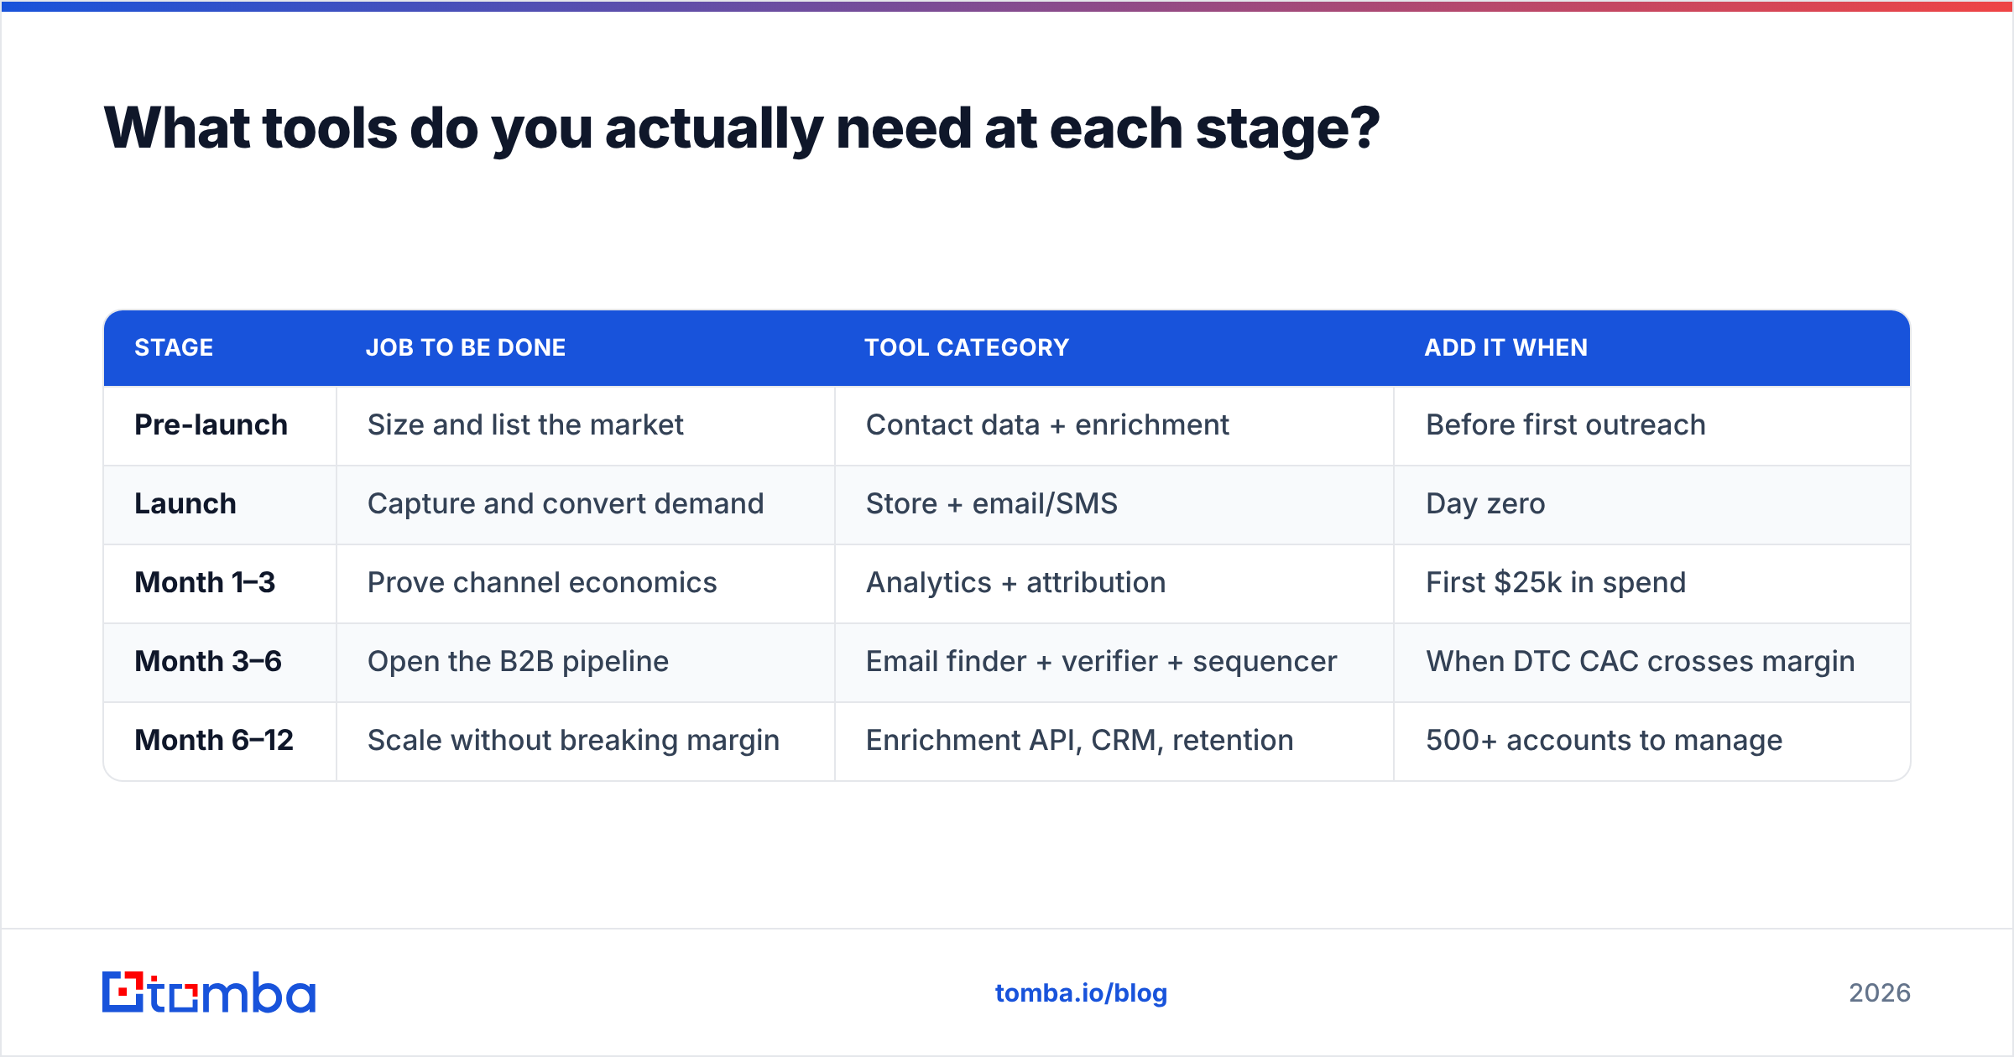Click the Month 1–3 stage cell

click(220, 583)
